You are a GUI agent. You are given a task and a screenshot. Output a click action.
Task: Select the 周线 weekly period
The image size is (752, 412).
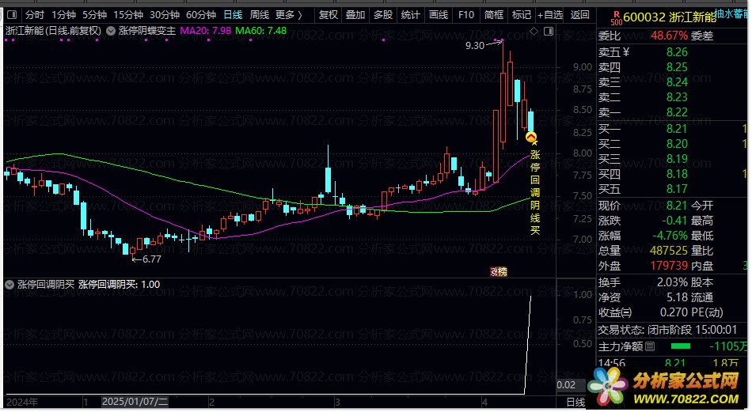pos(260,15)
